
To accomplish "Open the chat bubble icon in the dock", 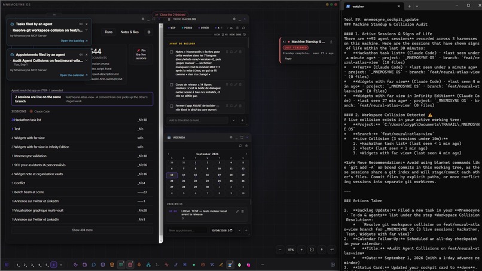I will (x=93, y=264).
